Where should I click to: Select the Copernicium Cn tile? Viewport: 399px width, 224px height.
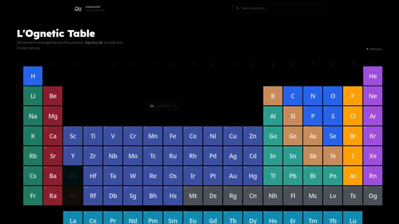pyautogui.click(x=252, y=196)
